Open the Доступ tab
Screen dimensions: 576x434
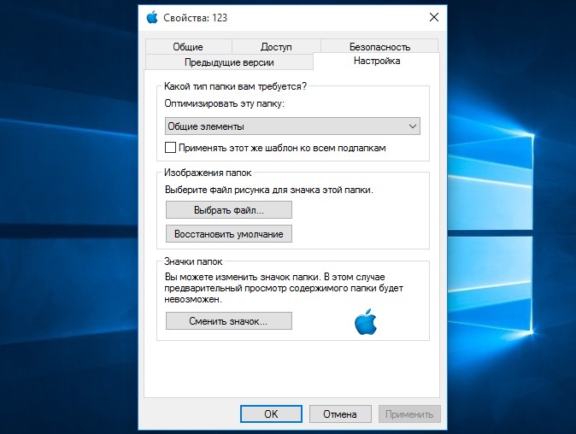(276, 47)
